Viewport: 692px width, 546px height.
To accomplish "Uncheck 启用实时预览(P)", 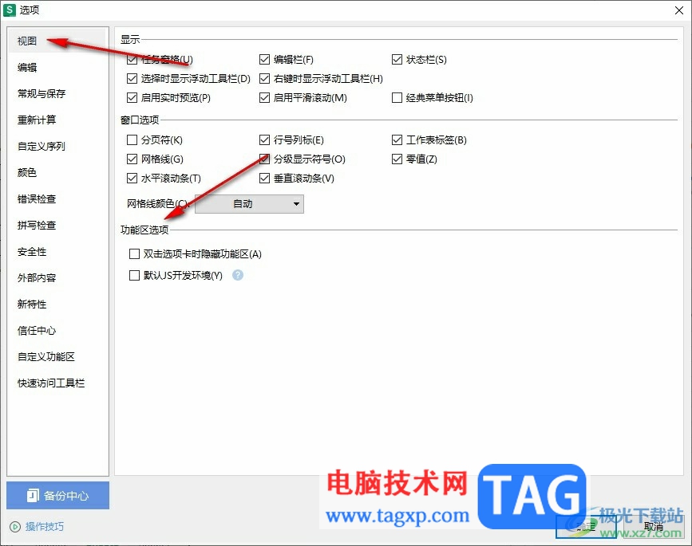I will coord(132,97).
